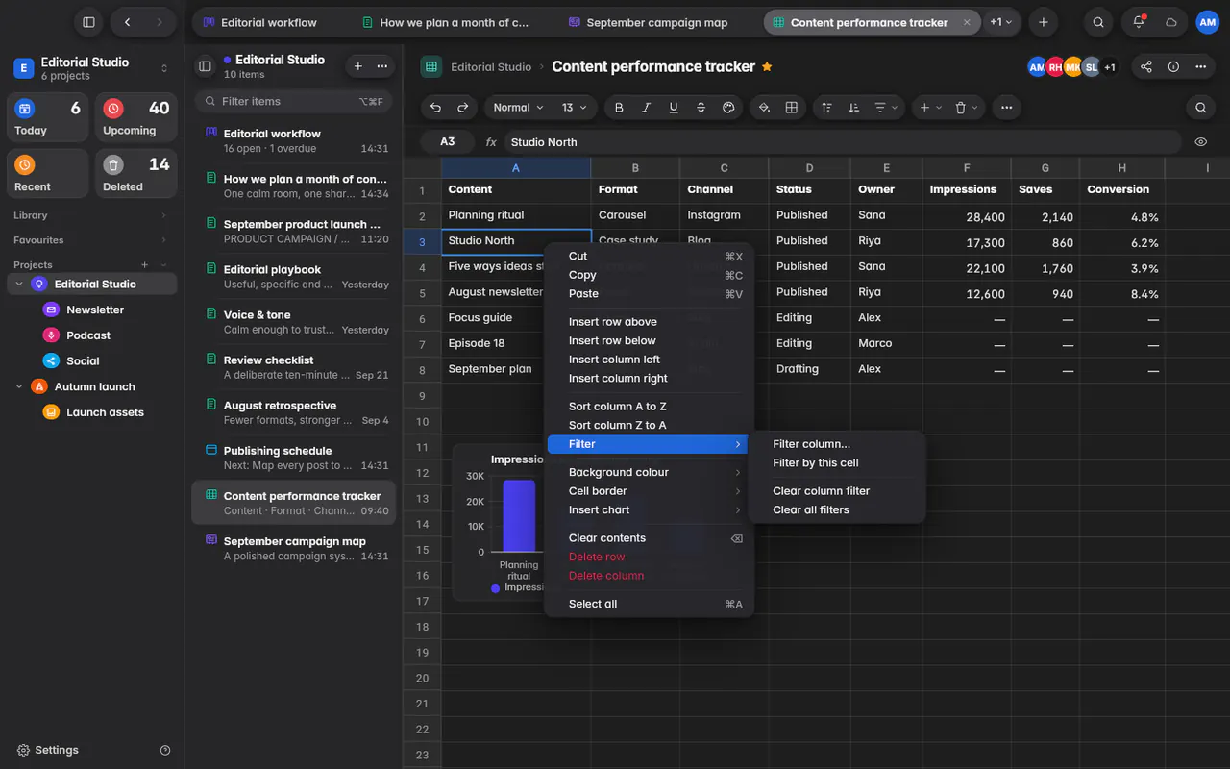Open Settings at the sidebar bottom
1230x769 pixels.
point(48,750)
